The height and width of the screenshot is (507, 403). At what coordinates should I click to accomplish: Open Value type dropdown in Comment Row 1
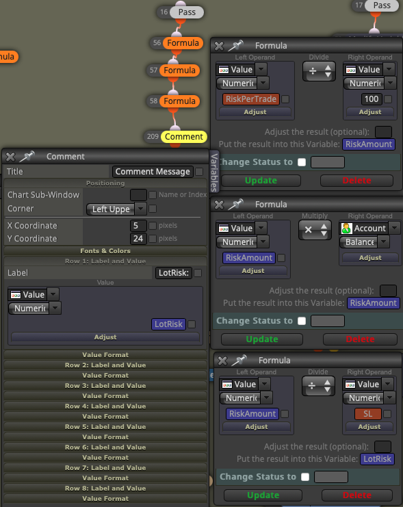[x=53, y=295]
